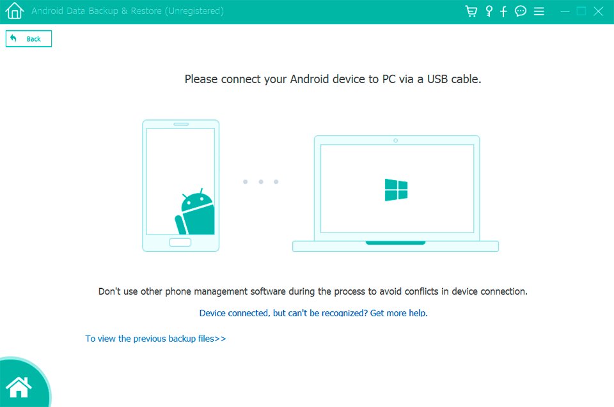614x407 pixels.
Task: Click the Windows logo on laptop illustration
Action: (x=396, y=190)
